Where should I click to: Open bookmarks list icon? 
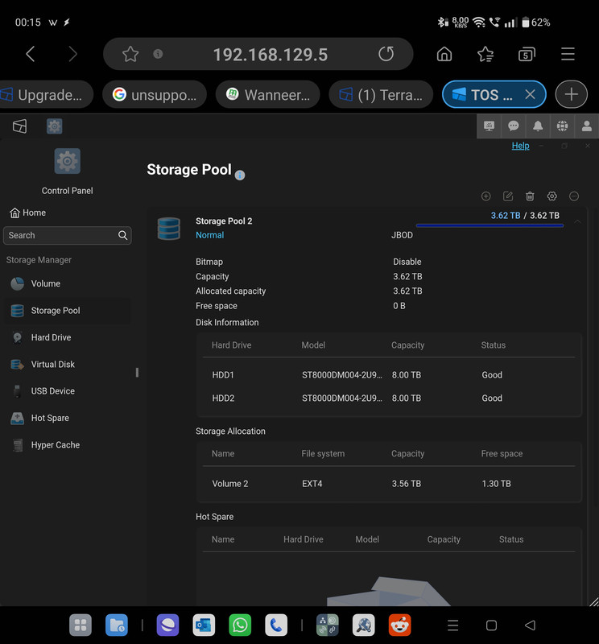pos(485,54)
